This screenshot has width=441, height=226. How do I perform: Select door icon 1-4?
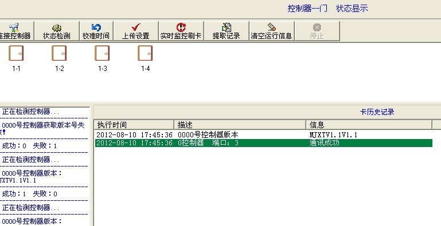tap(146, 58)
